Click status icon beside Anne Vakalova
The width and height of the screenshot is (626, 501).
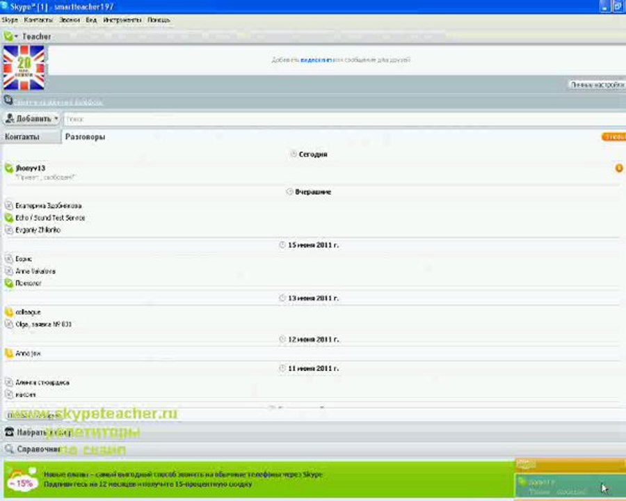pyautogui.click(x=9, y=271)
